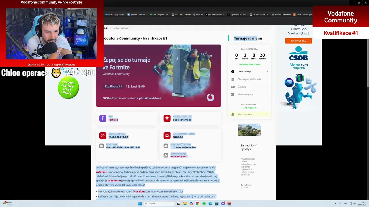Open Microsoft Edge from the taskbar
Viewport: 369px width, 207px height.
coord(210,204)
